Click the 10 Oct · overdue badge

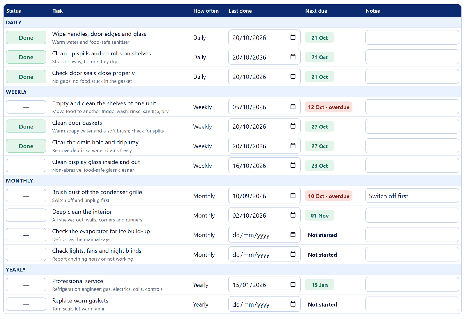328,196
